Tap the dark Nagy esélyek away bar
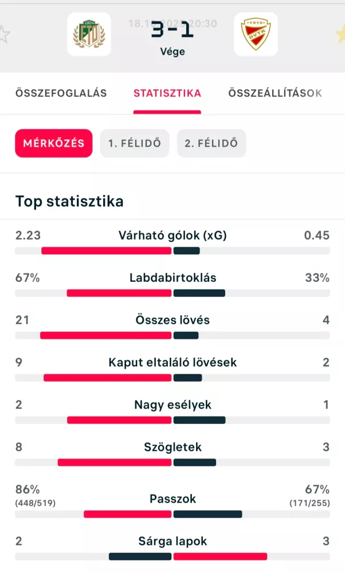 click(199, 420)
